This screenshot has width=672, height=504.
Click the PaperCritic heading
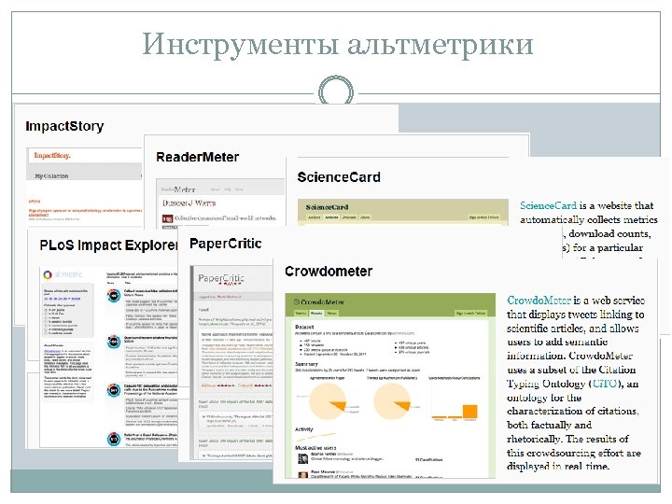pyautogui.click(x=226, y=244)
